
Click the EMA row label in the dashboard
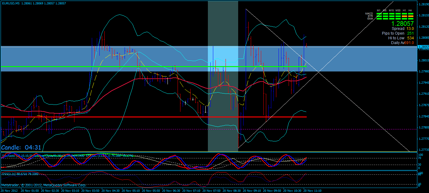(x=370, y=18)
